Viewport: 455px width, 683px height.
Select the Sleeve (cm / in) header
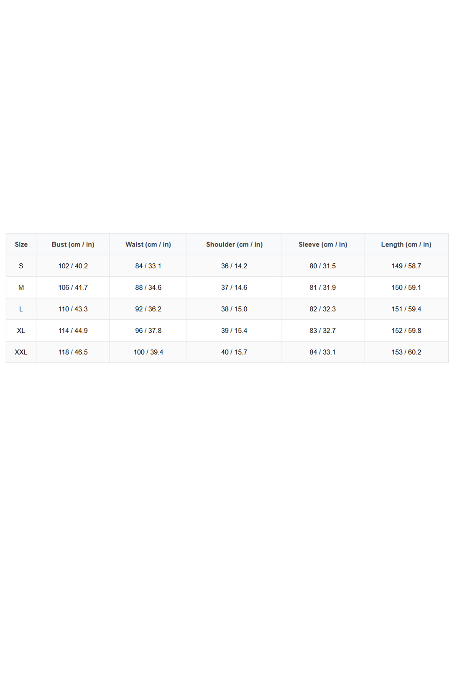point(322,244)
